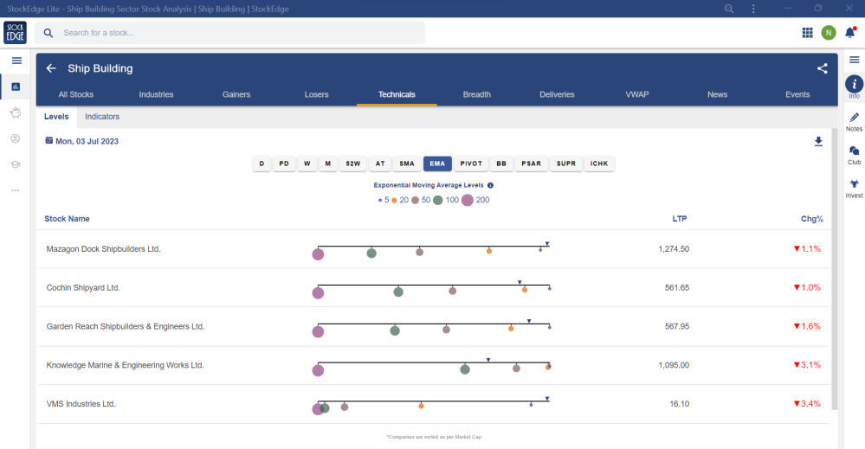Open the Notes pencil icon in right sidebar
Image resolution: width=865 pixels, height=449 pixels.
pos(854,118)
